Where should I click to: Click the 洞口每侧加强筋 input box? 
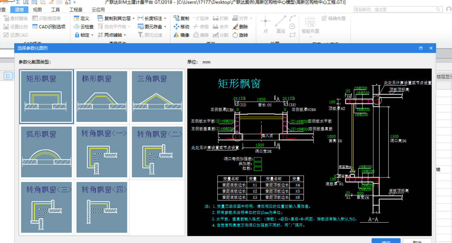coord(258,159)
